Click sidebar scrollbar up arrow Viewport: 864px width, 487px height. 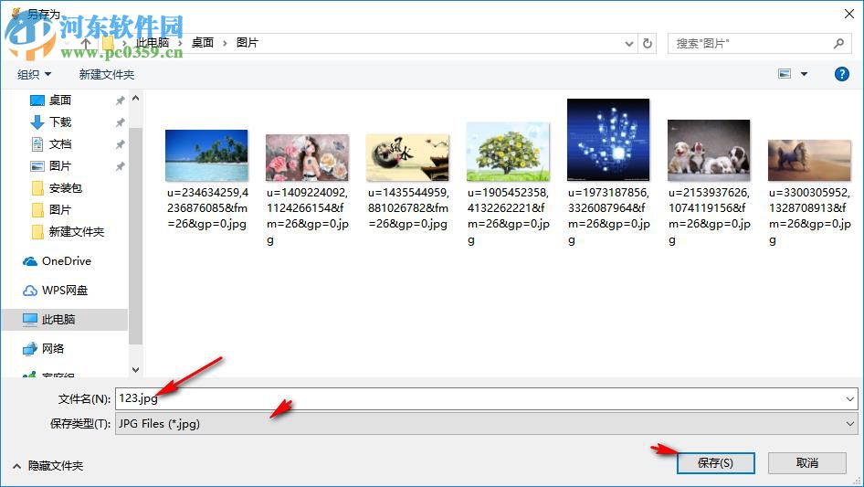point(135,98)
